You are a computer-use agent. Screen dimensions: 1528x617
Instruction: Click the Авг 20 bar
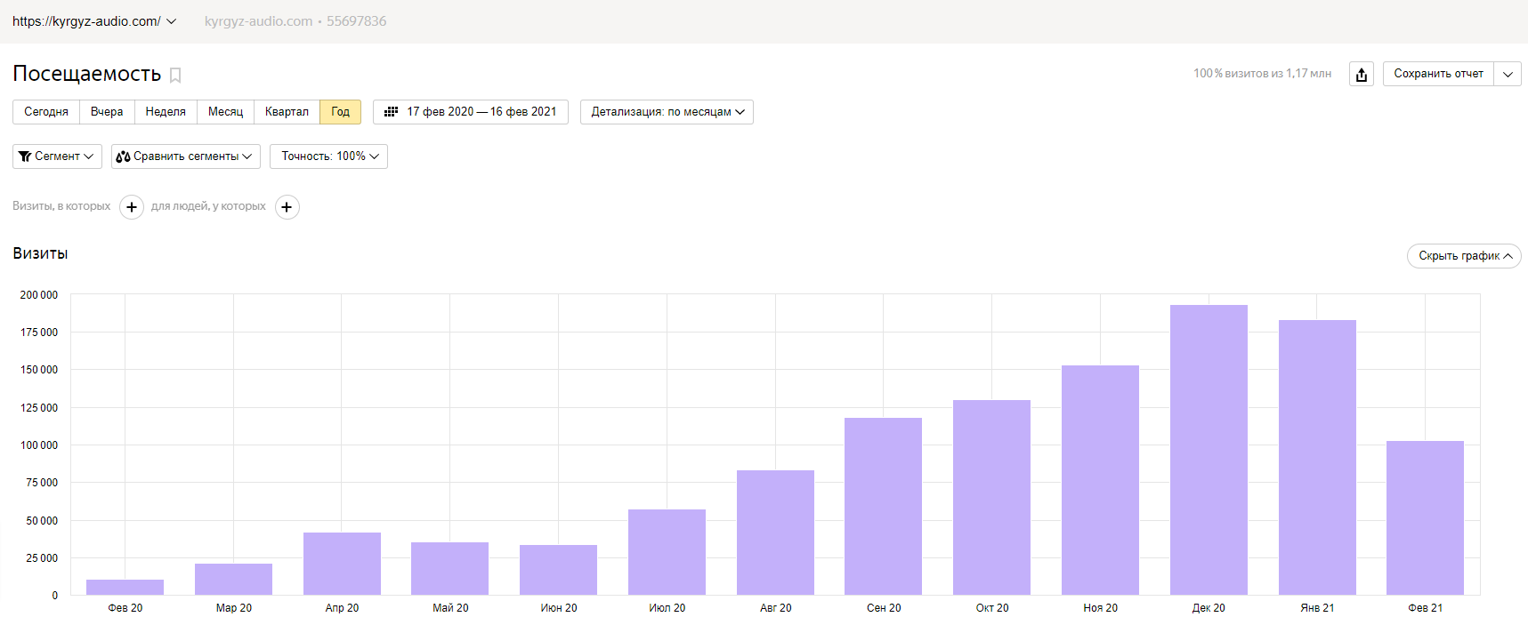pos(775,533)
